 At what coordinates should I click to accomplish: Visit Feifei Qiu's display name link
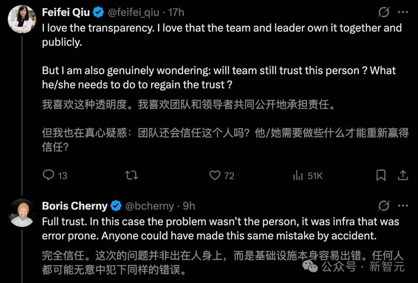click(66, 12)
